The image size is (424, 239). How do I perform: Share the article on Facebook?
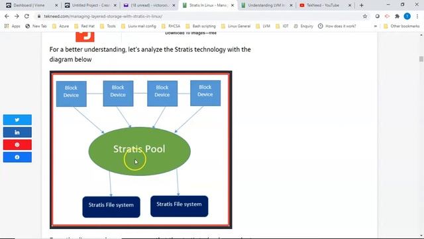[x=17, y=157]
